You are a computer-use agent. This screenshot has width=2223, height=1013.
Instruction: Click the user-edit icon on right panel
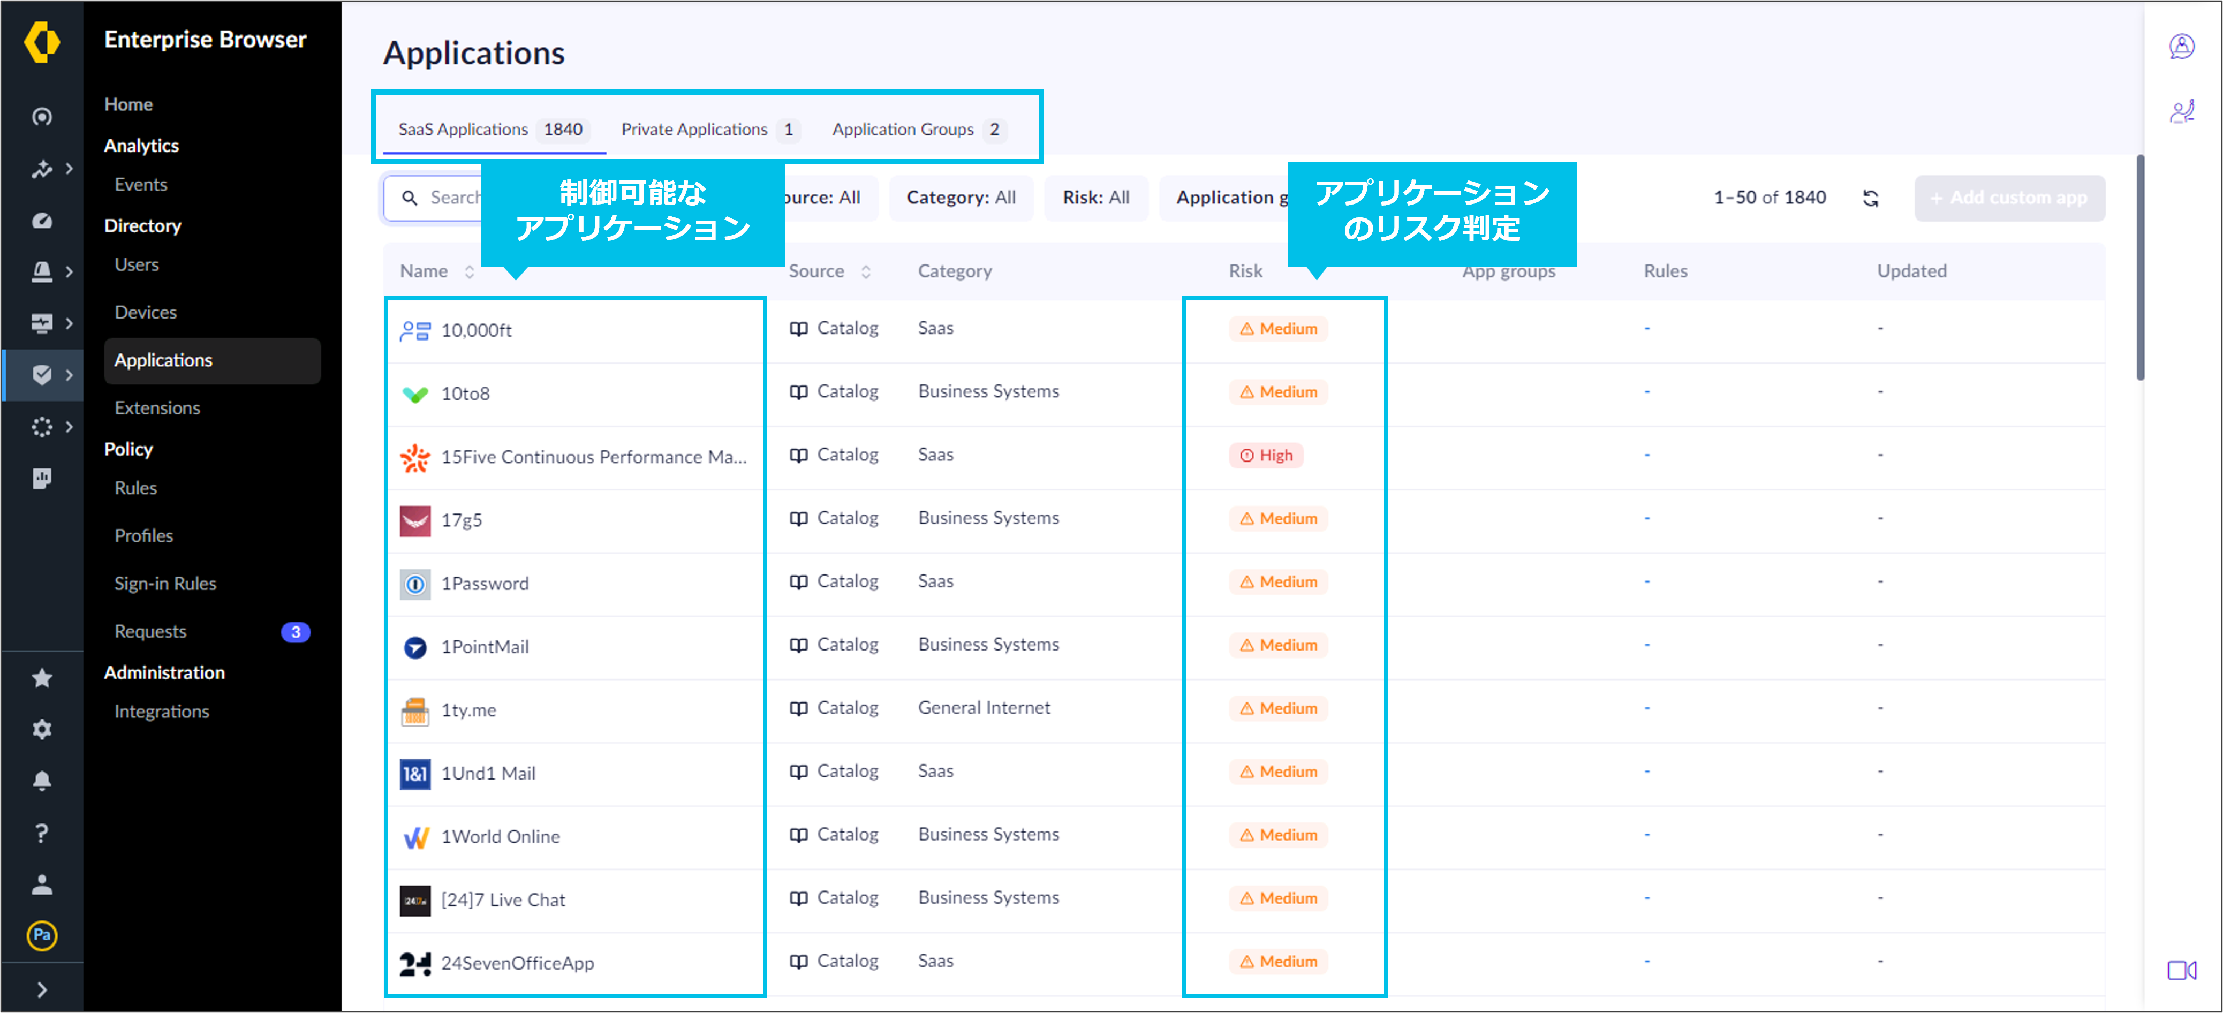point(2182,111)
